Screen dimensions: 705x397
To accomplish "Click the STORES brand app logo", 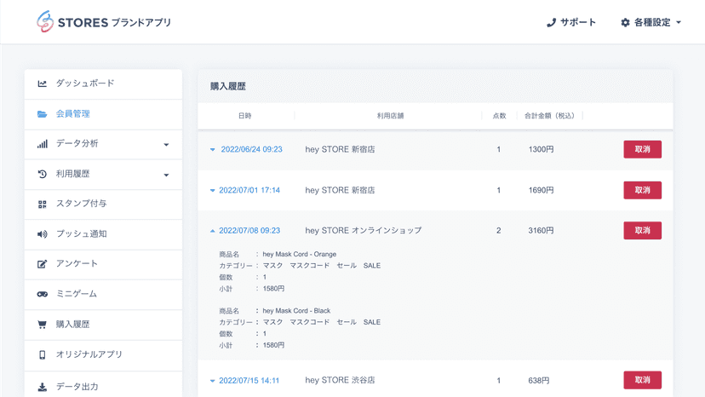I will tap(104, 21).
